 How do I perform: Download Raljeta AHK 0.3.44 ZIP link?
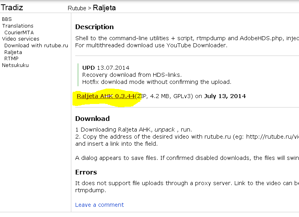(x=106, y=96)
